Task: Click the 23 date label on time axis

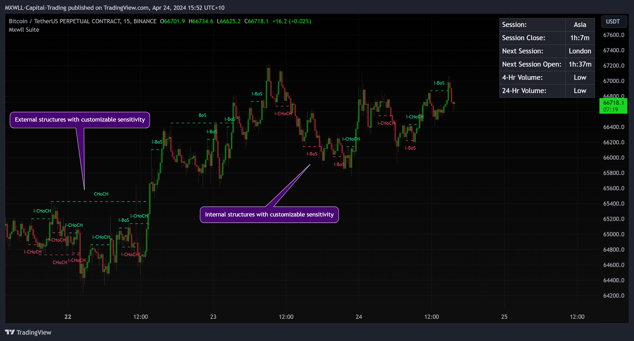Action: pyautogui.click(x=213, y=317)
